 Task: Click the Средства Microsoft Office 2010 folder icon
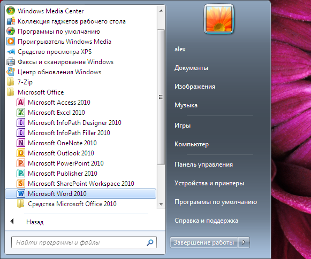coord(21,203)
